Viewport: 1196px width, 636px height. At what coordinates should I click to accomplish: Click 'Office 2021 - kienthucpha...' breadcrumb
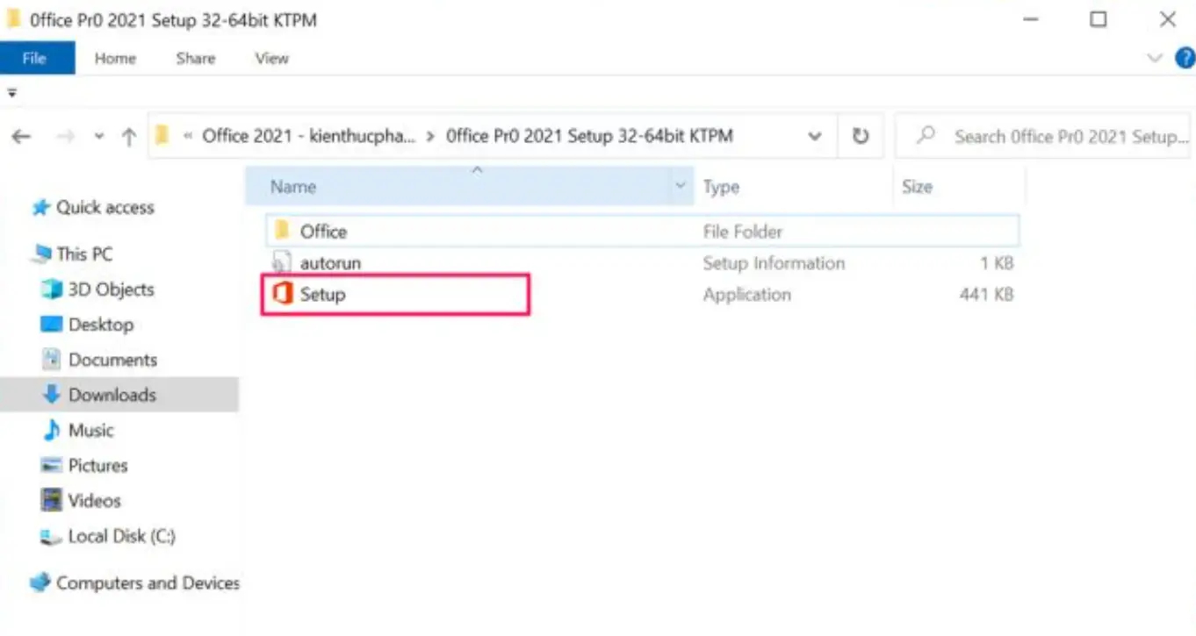309,136
